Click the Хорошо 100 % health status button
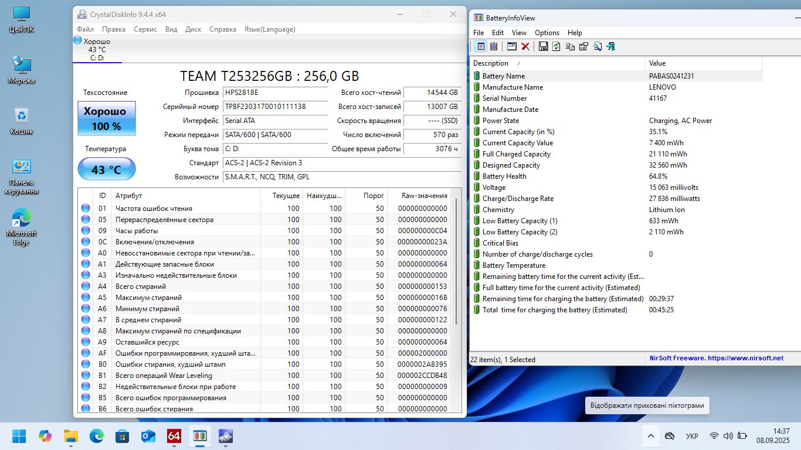Screen dimensions: 801x450 coord(107,118)
